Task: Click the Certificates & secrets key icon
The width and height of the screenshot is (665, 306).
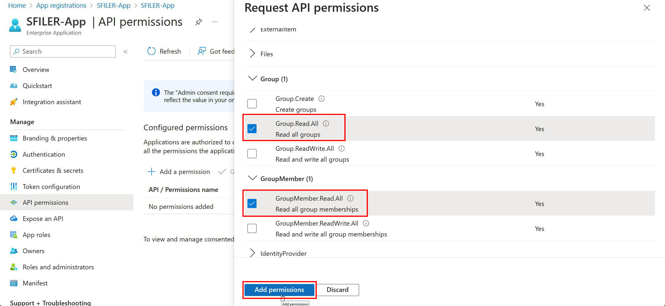Action: click(x=14, y=170)
